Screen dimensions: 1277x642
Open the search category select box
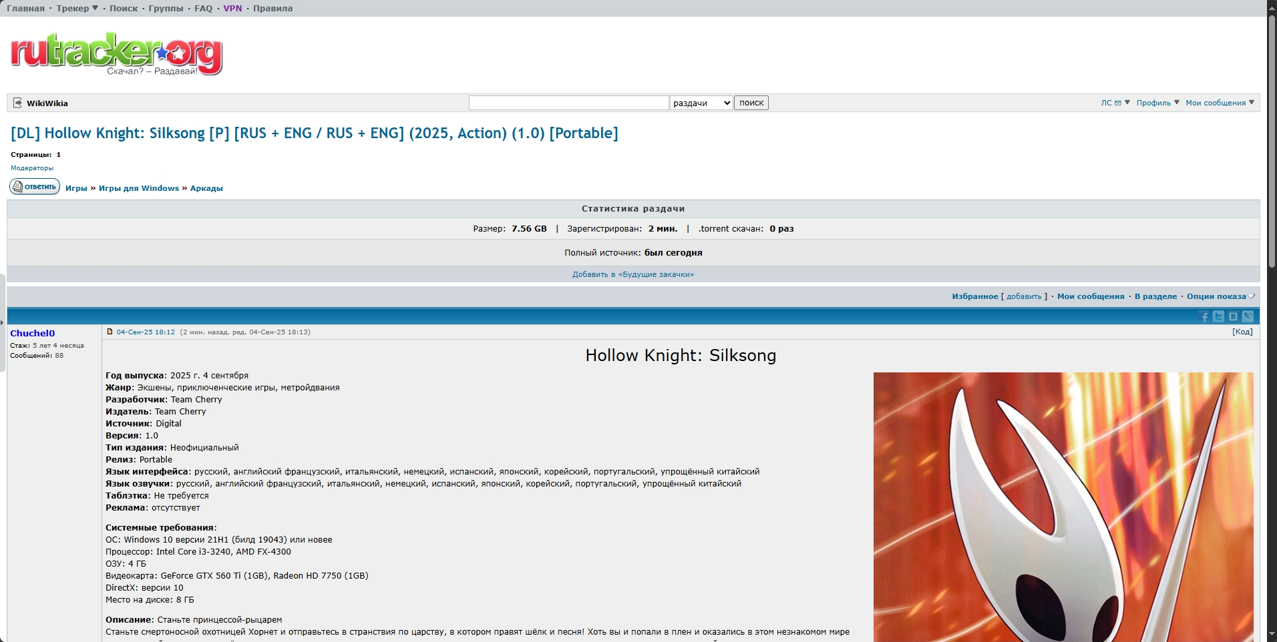tap(701, 103)
